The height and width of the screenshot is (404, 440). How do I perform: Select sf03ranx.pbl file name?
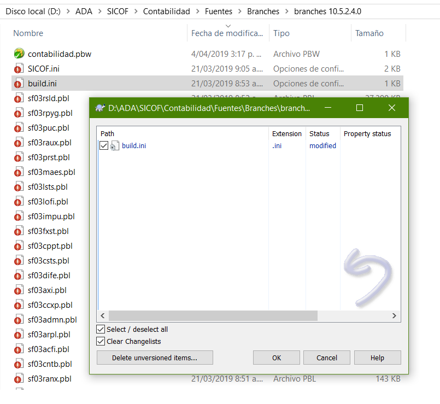pyautogui.click(x=49, y=379)
